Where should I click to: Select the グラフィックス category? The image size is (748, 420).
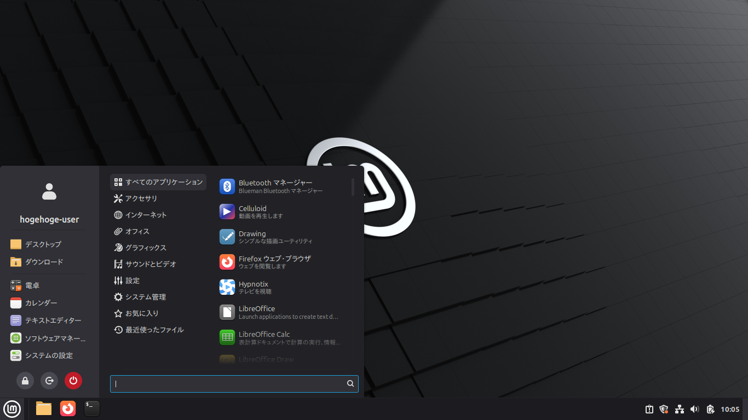tap(158, 248)
